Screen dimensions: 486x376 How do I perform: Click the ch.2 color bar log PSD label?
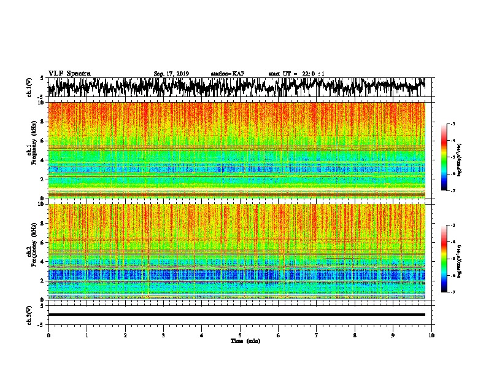point(459,261)
